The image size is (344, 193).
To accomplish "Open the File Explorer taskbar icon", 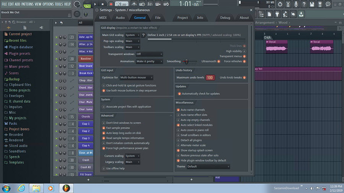I will [36, 188].
